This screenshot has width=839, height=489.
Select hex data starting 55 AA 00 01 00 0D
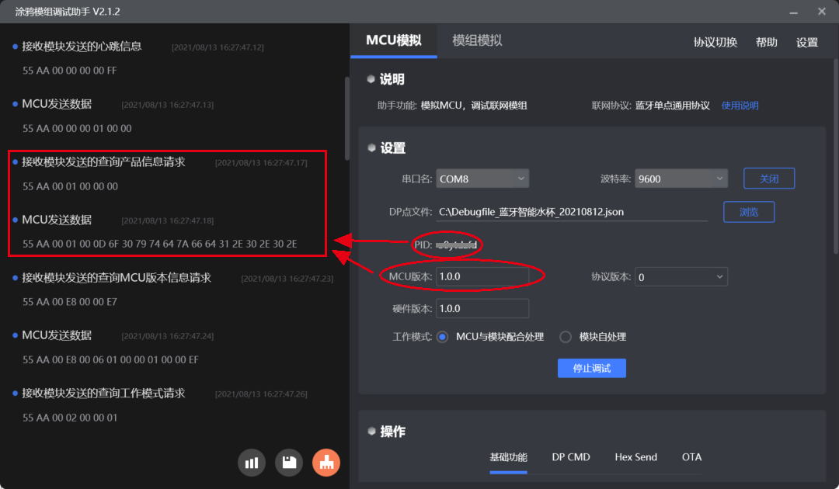[159, 244]
